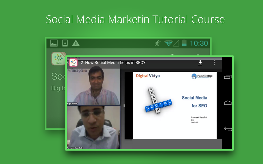Image resolution: width=263 pixels, height=164 pixels.
Task: Open the download notification icon in status bar
Action: (65, 43)
